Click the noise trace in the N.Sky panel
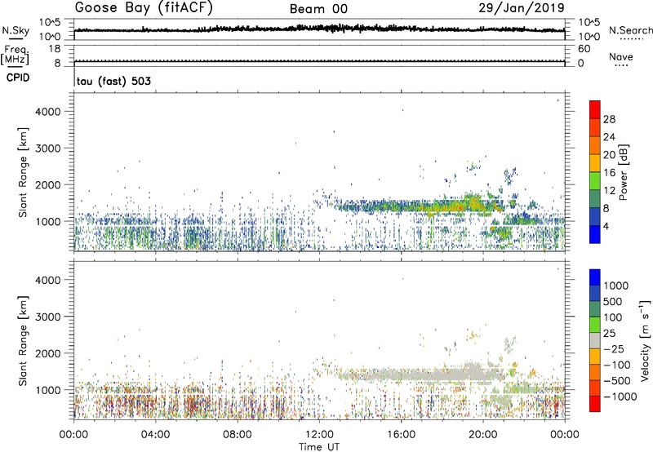 319,29
